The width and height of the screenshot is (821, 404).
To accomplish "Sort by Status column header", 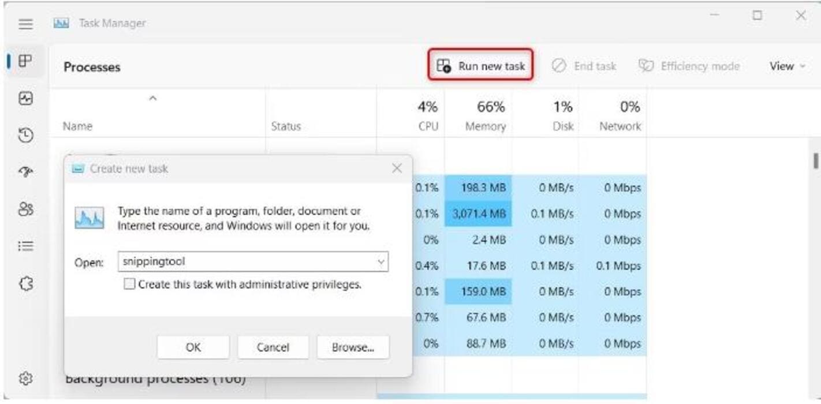I will 286,126.
